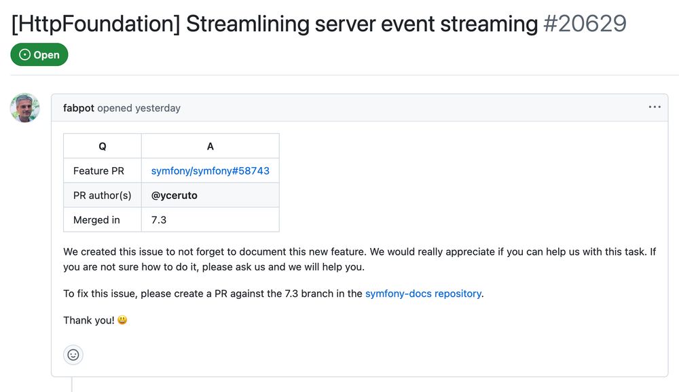Screen dimensions: 679x392
Task: Click the 'Q' column header
Action: coord(103,146)
